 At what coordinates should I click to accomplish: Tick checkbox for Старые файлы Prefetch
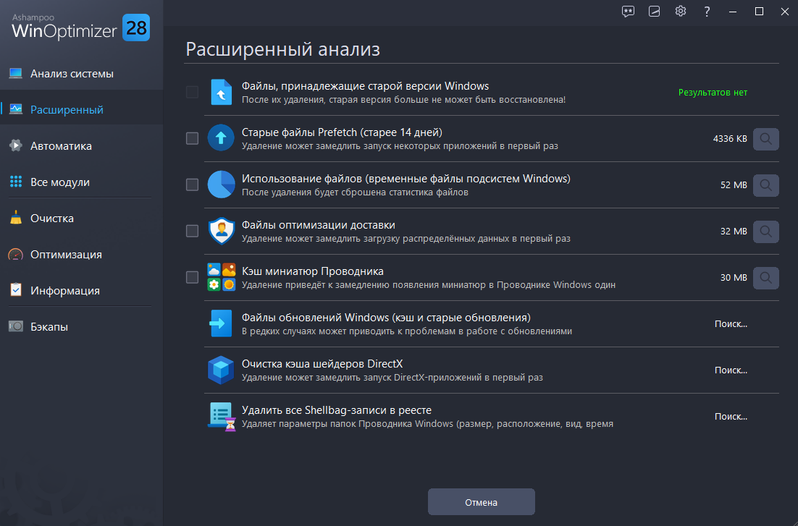coord(192,138)
